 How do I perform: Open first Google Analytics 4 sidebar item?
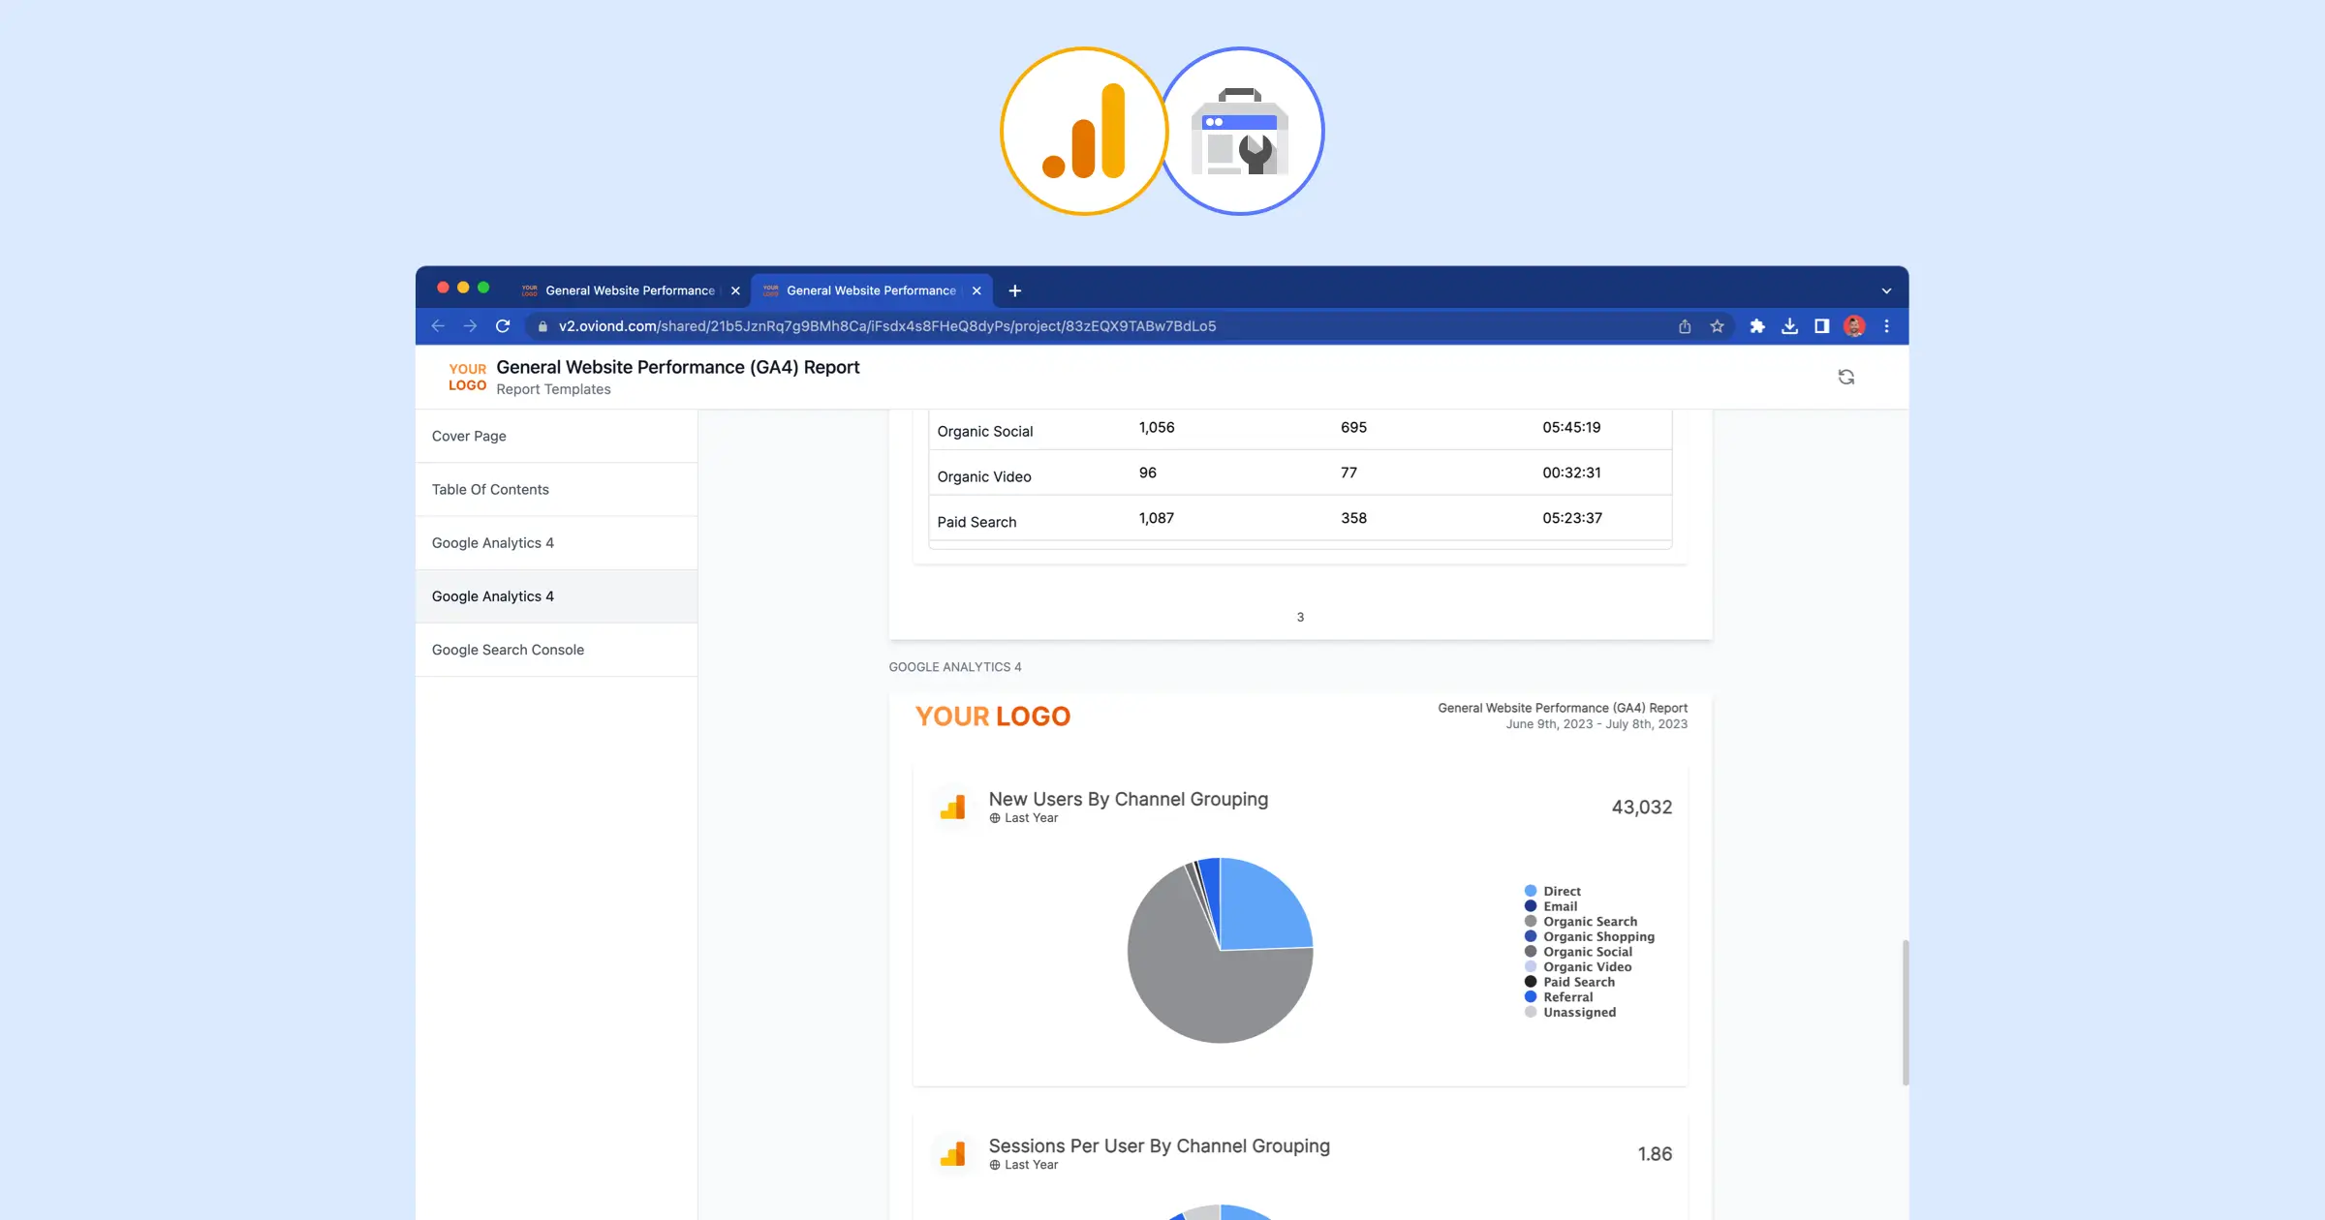pyautogui.click(x=556, y=542)
